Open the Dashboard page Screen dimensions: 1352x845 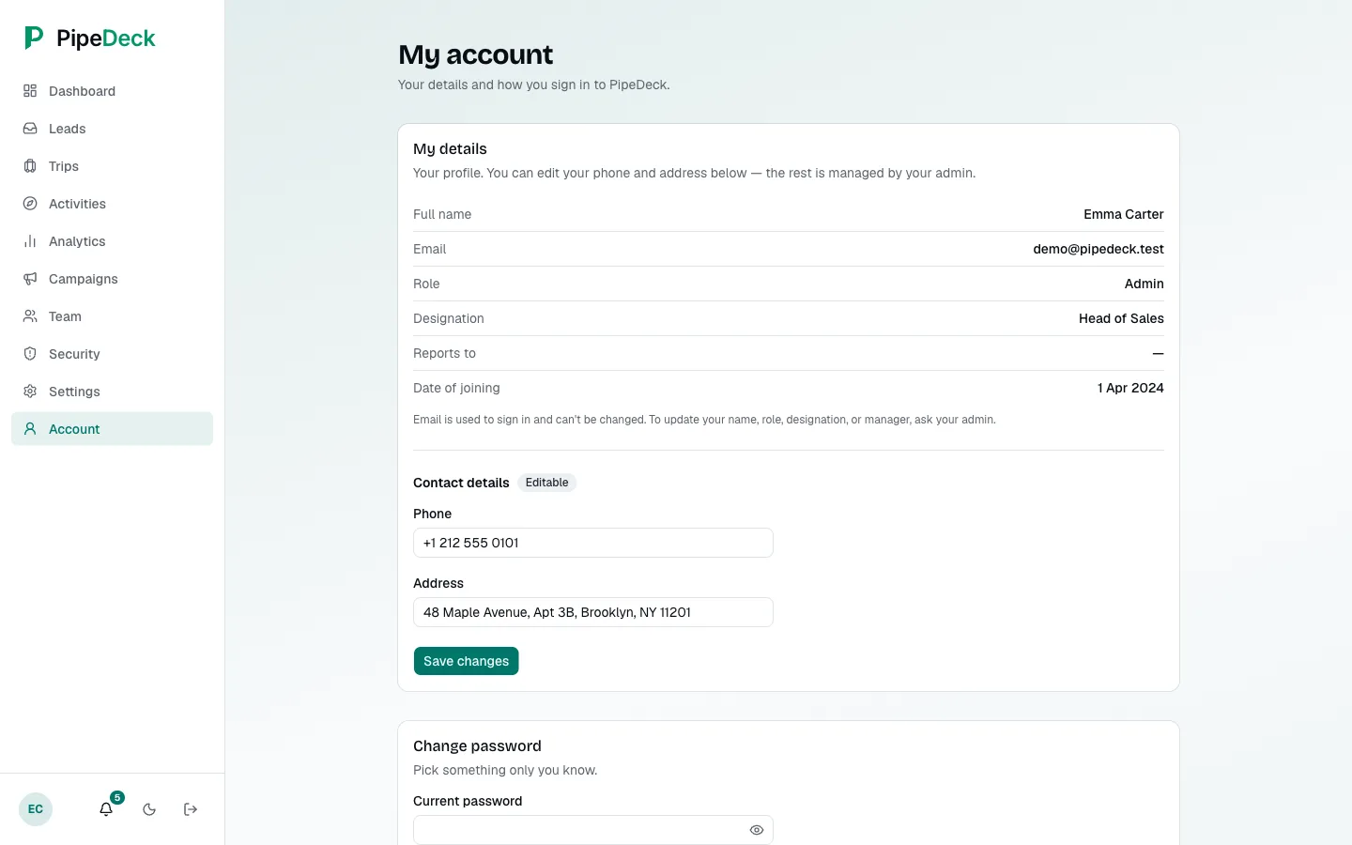click(x=112, y=91)
